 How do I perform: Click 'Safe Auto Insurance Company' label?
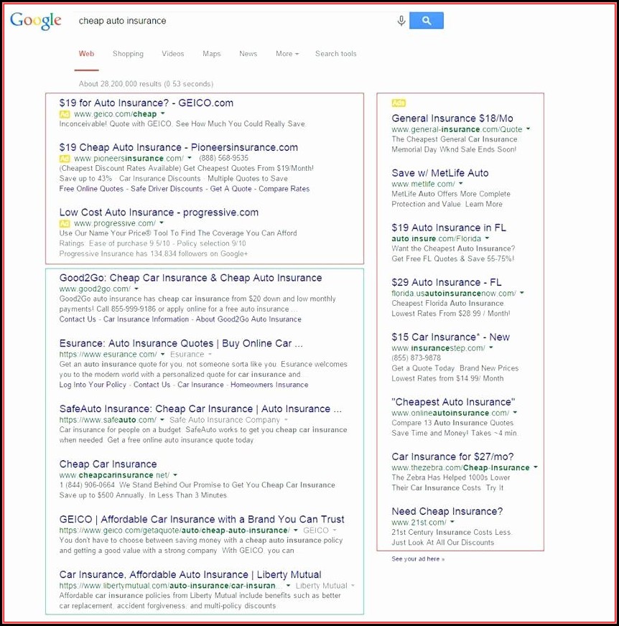(x=225, y=420)
